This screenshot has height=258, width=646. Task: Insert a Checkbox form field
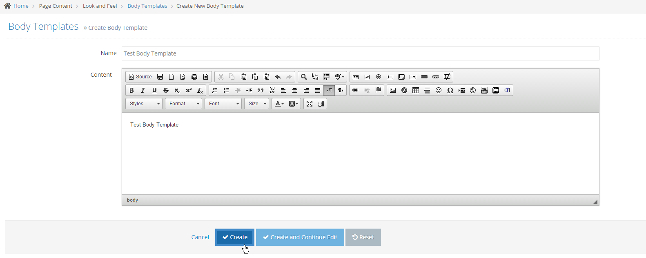tap(367, 77)
